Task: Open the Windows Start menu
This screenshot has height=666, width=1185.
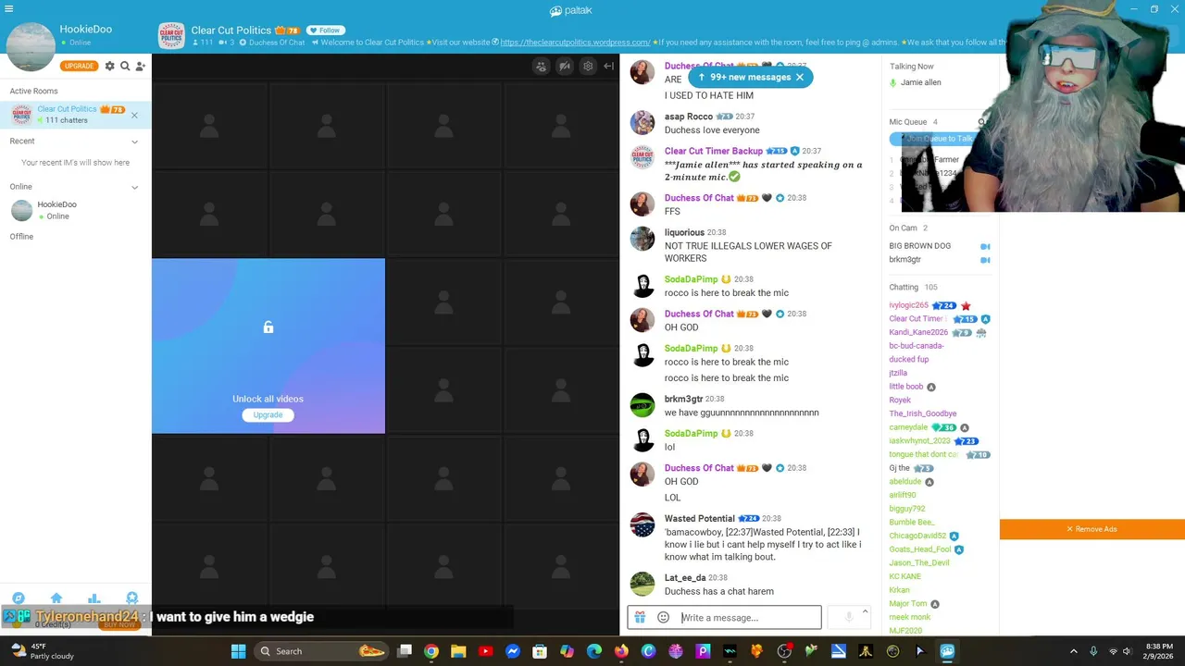Action: point(238,651)
